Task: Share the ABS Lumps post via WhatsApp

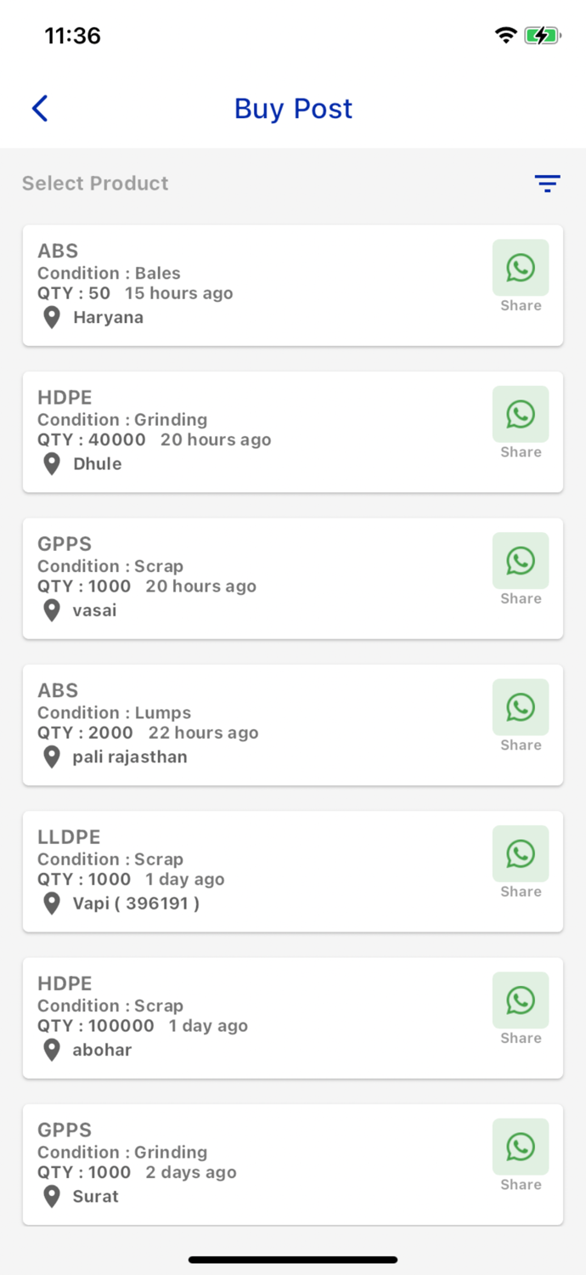Action: click(520, 706)
